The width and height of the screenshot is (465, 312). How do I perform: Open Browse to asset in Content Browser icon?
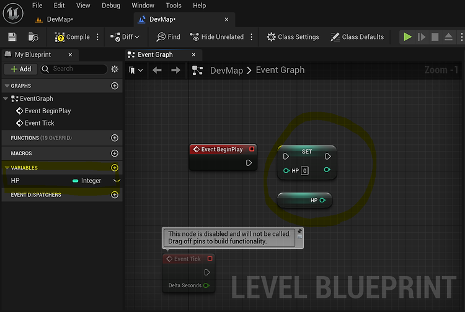pos(33,37)
